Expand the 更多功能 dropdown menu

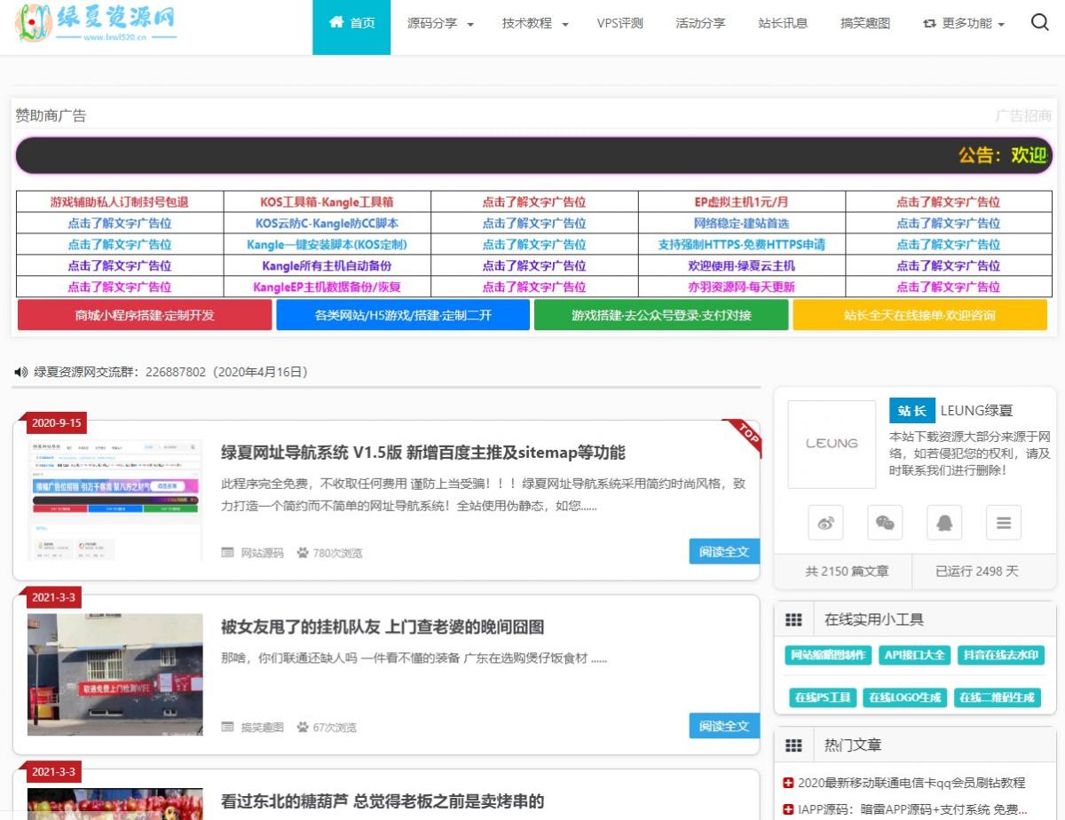click(x=964, y=24)
